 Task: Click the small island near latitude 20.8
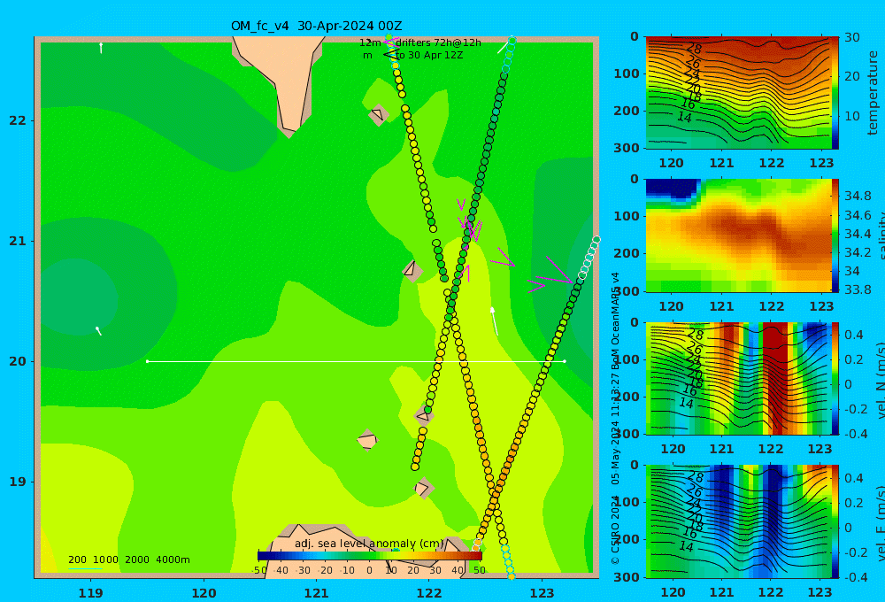pyautogui.click(x=412, y=270)
